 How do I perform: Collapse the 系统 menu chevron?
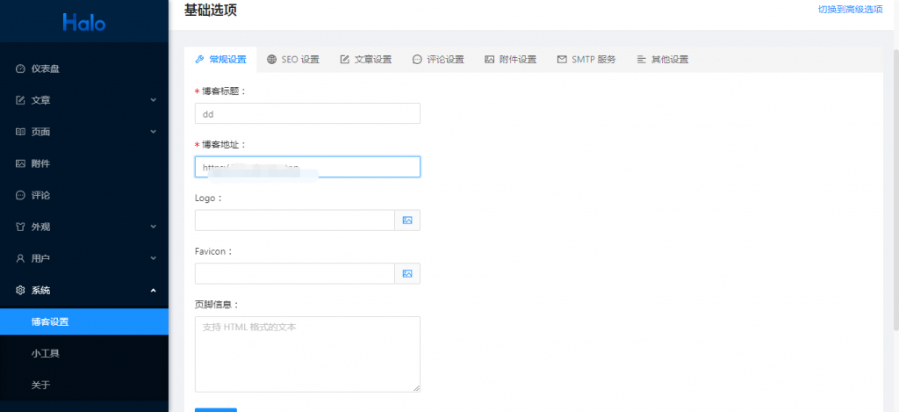click(x=153, y=290)
